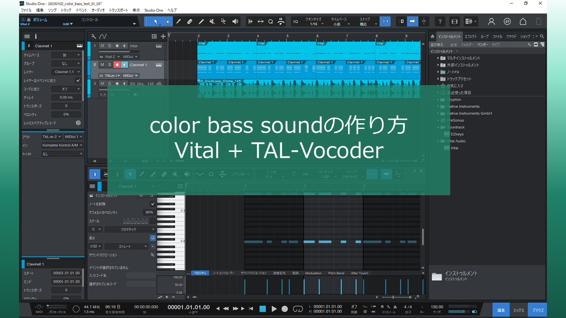The height and width of the screenshot is (318, 566).
Task: Click the ブラウズ button
Action: (537, 310)
